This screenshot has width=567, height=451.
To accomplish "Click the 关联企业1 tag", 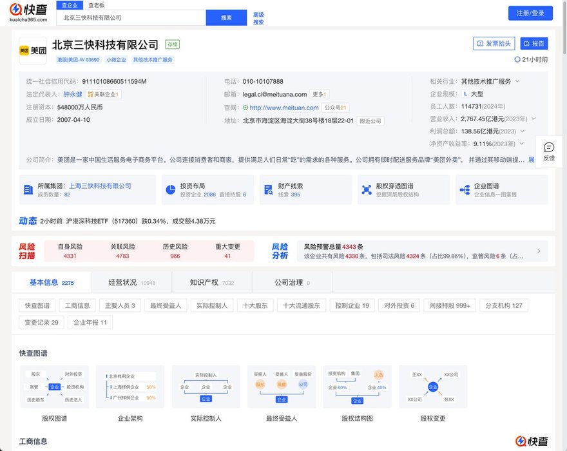I will point(103,95).
